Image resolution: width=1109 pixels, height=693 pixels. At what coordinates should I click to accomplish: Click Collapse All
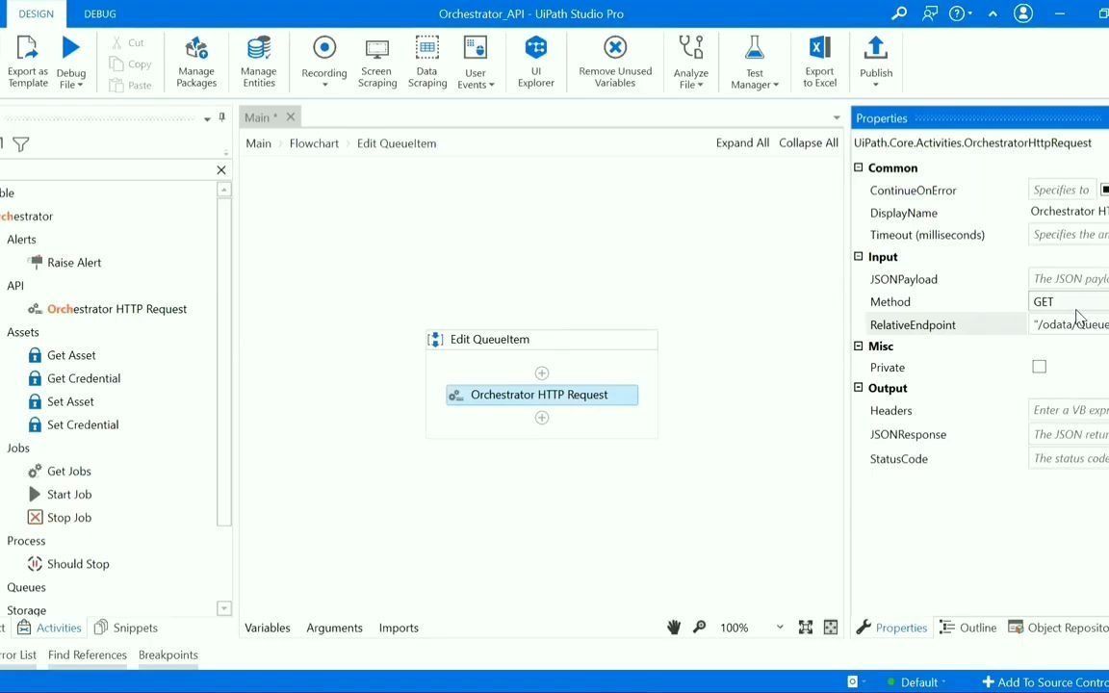(809, 142)
